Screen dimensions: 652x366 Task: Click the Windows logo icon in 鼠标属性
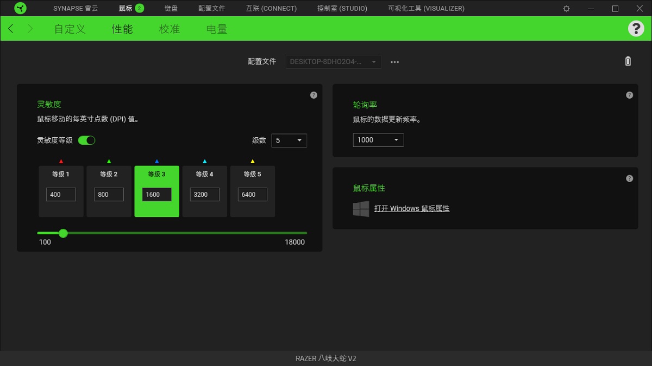coord(361,209)
